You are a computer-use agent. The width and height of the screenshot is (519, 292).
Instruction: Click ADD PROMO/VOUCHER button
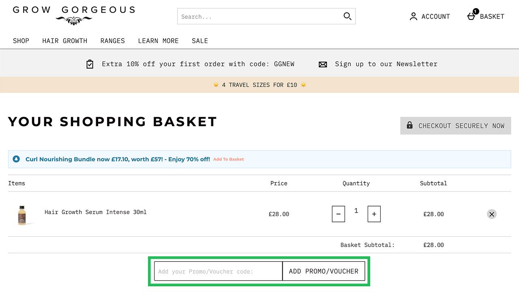coord(324,271)
